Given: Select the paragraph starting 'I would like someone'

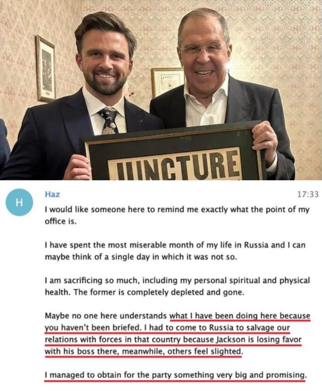Looking at the screenshot, I should pyautogui.click(x=177, y=215).
